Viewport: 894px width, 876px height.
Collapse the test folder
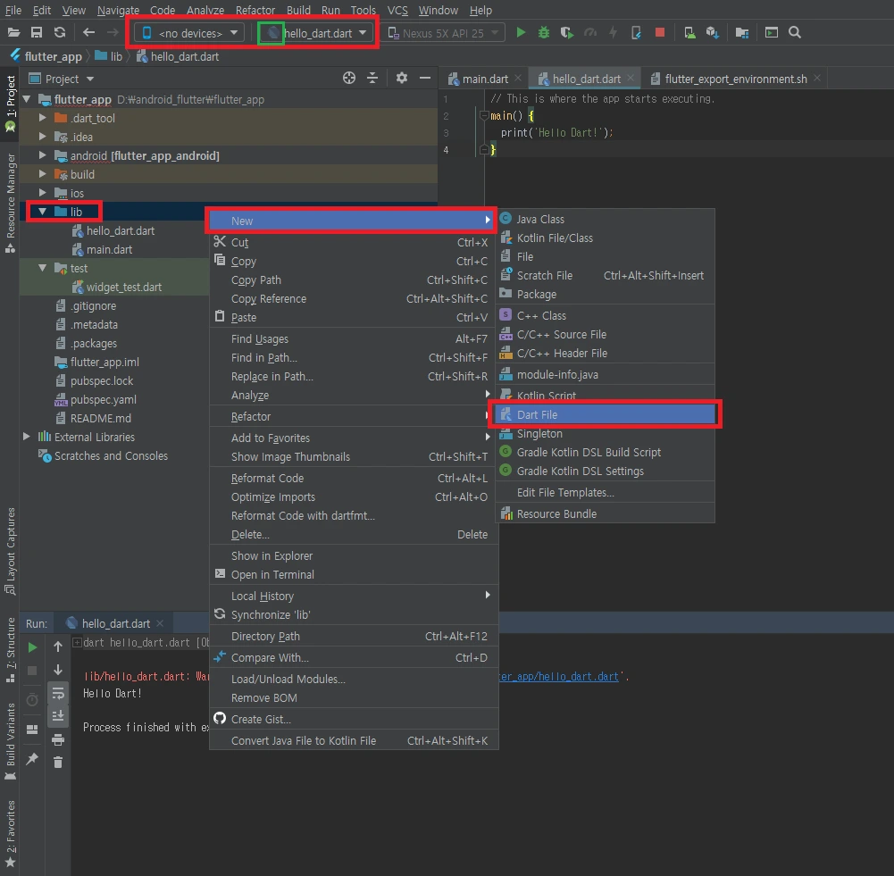pyautogui.click(x=42, y=268)
